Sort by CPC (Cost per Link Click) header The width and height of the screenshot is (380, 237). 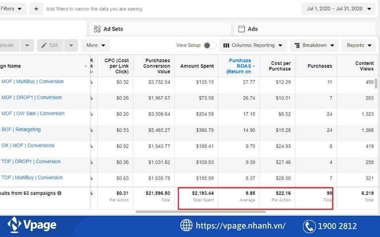pos(116,66)
